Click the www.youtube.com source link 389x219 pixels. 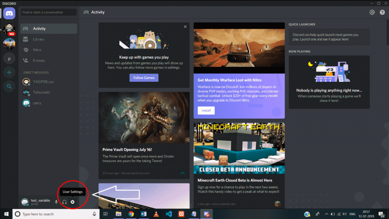click(224, 204)
